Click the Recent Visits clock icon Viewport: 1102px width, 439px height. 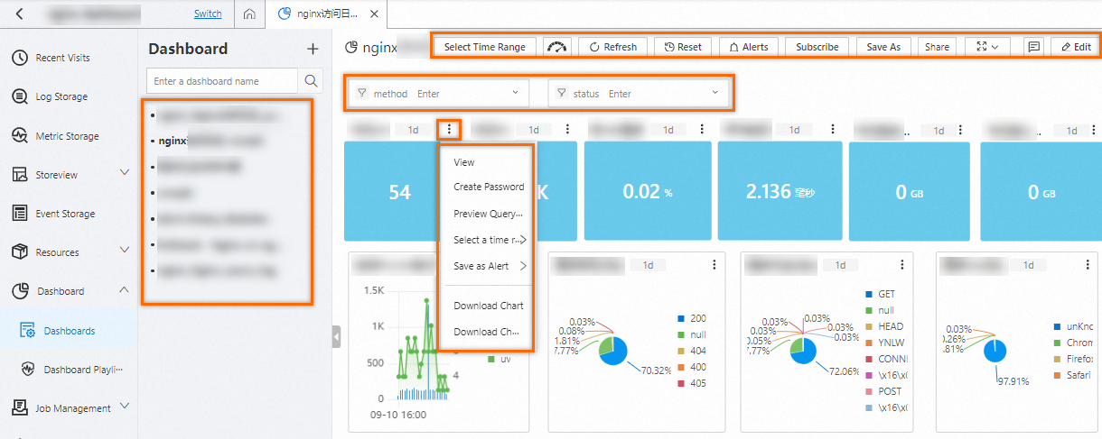[20, 58]
